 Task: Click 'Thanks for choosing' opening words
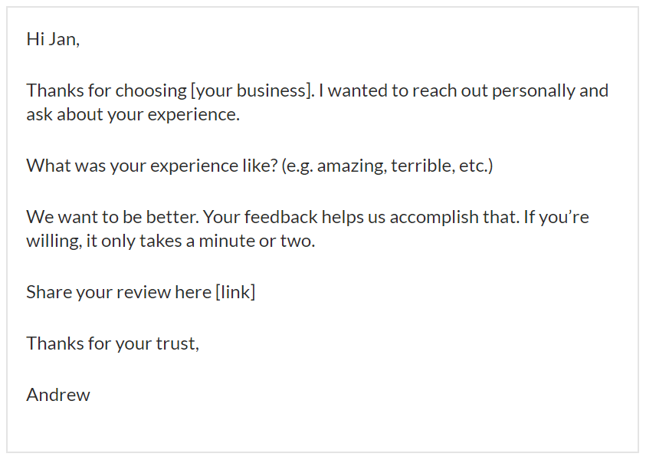[107, 90]
